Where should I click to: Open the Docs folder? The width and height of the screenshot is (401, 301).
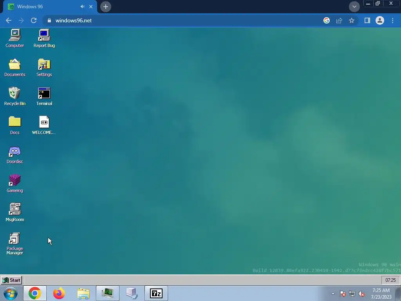15,125
